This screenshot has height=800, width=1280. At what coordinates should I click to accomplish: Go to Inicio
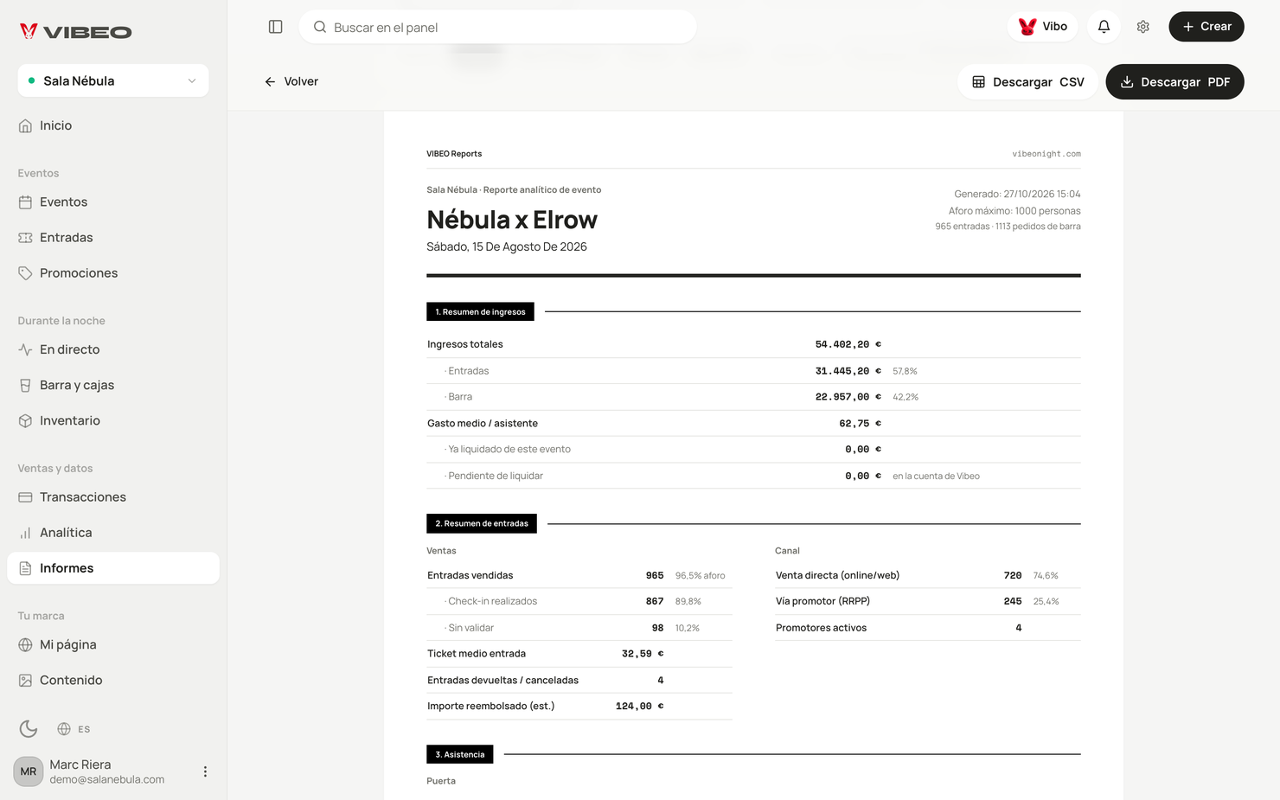113,125
